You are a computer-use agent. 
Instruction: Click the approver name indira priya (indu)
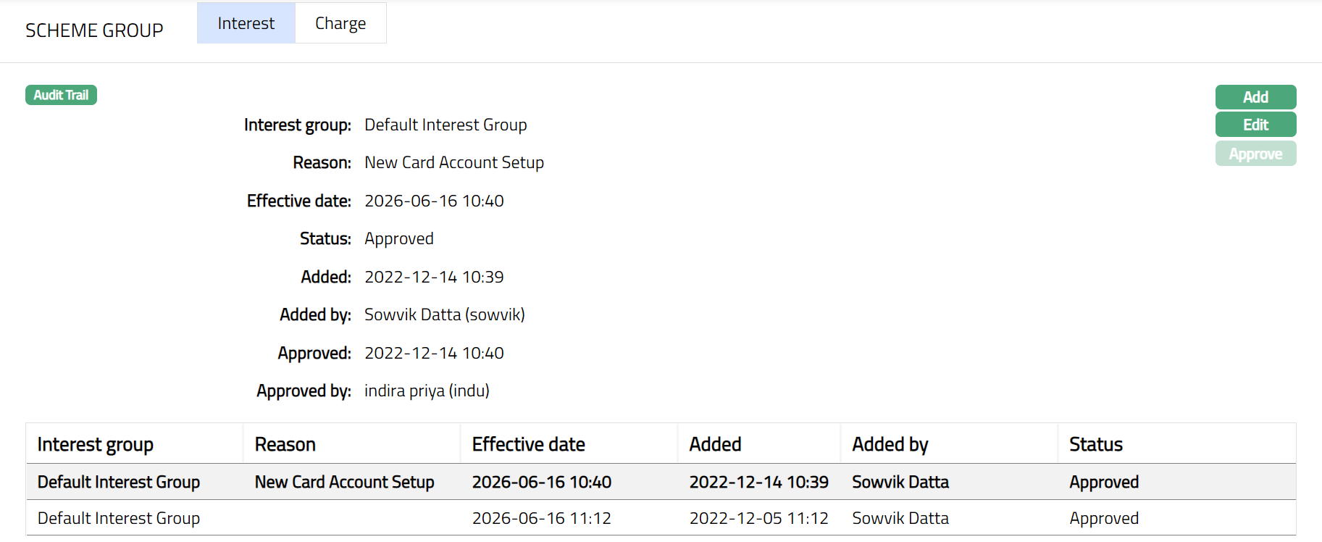[427, 391]
